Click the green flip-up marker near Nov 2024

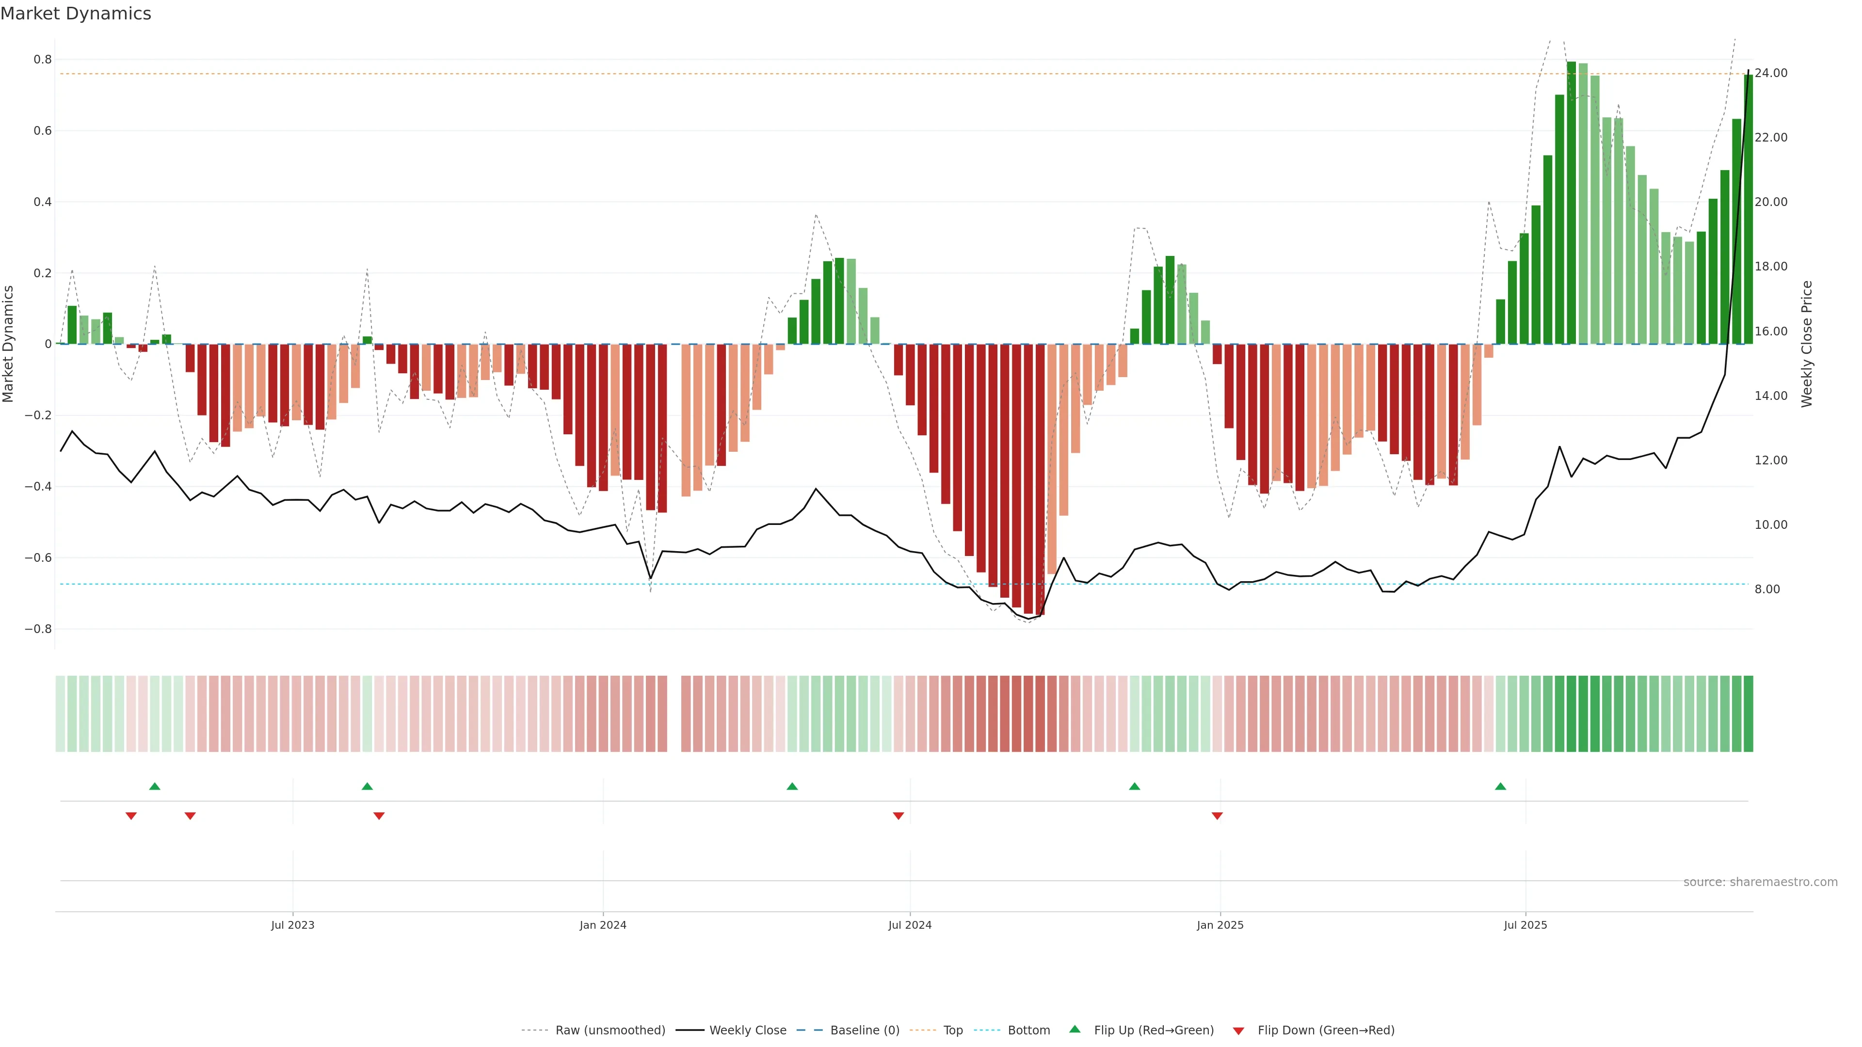pos(1134,786)
